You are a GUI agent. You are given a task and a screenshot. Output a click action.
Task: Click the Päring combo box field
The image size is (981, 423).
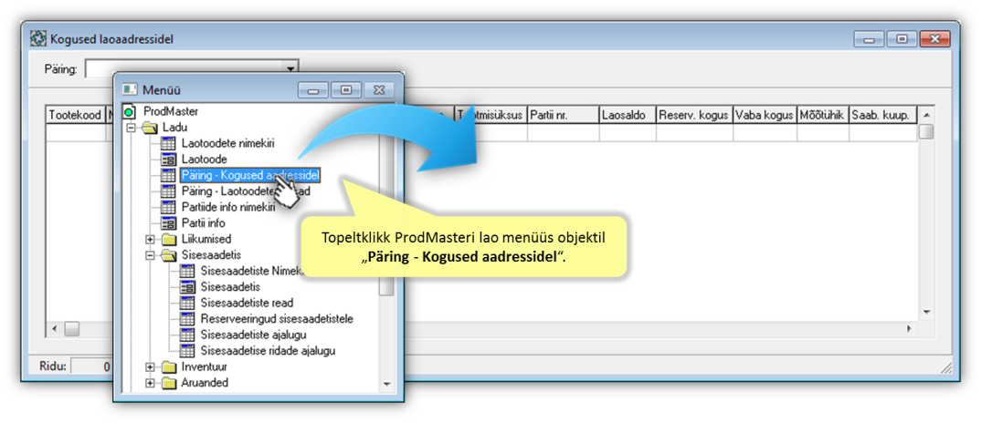(192, 68)
